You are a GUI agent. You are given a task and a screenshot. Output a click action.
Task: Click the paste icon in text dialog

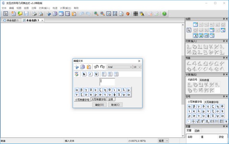click(x=89, y=67)
